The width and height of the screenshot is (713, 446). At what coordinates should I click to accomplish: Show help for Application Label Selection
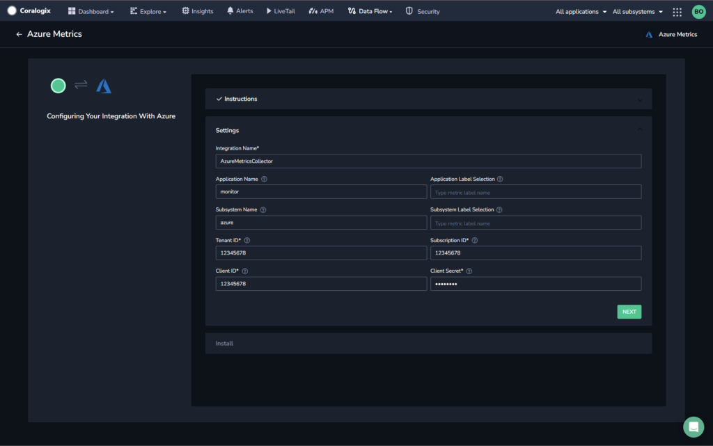click(500, 179)
